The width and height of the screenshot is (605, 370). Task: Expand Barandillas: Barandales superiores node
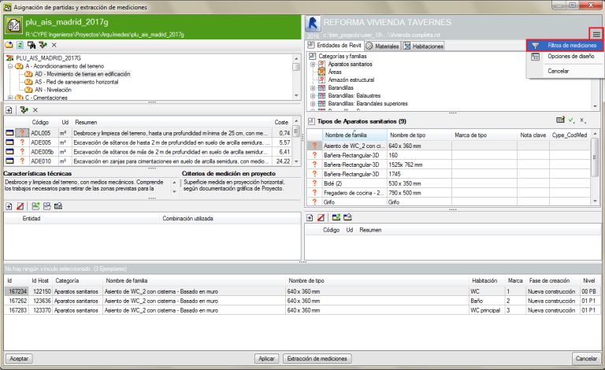pos(313,104)
